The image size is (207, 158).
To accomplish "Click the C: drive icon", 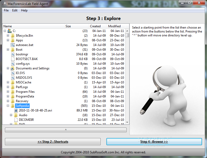I will point(10,31).
